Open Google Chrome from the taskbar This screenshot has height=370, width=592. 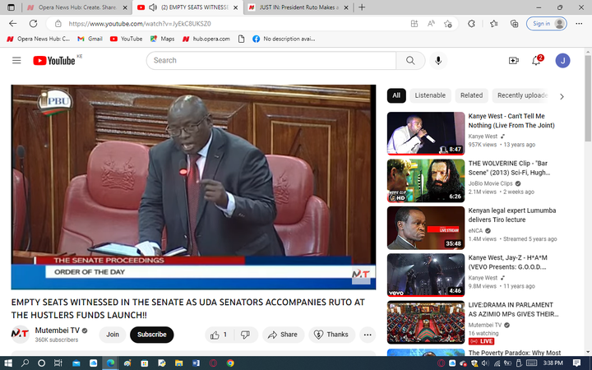click(x=230, y=363)
